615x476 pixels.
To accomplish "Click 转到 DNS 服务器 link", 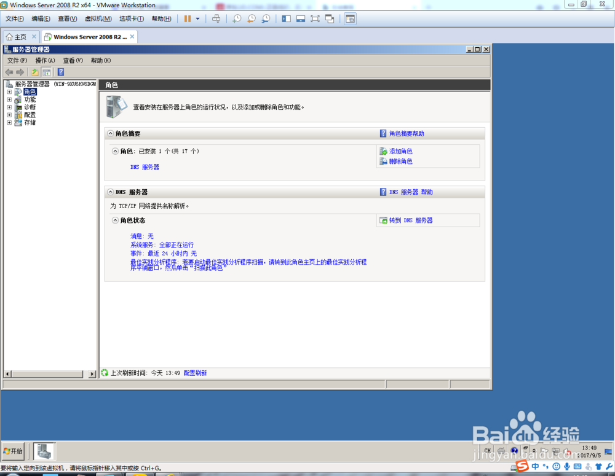I will point(411,220).
